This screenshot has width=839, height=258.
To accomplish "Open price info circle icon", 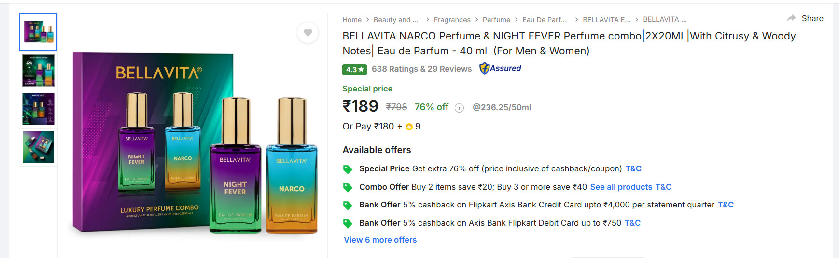I will click(x=460, y=108).
